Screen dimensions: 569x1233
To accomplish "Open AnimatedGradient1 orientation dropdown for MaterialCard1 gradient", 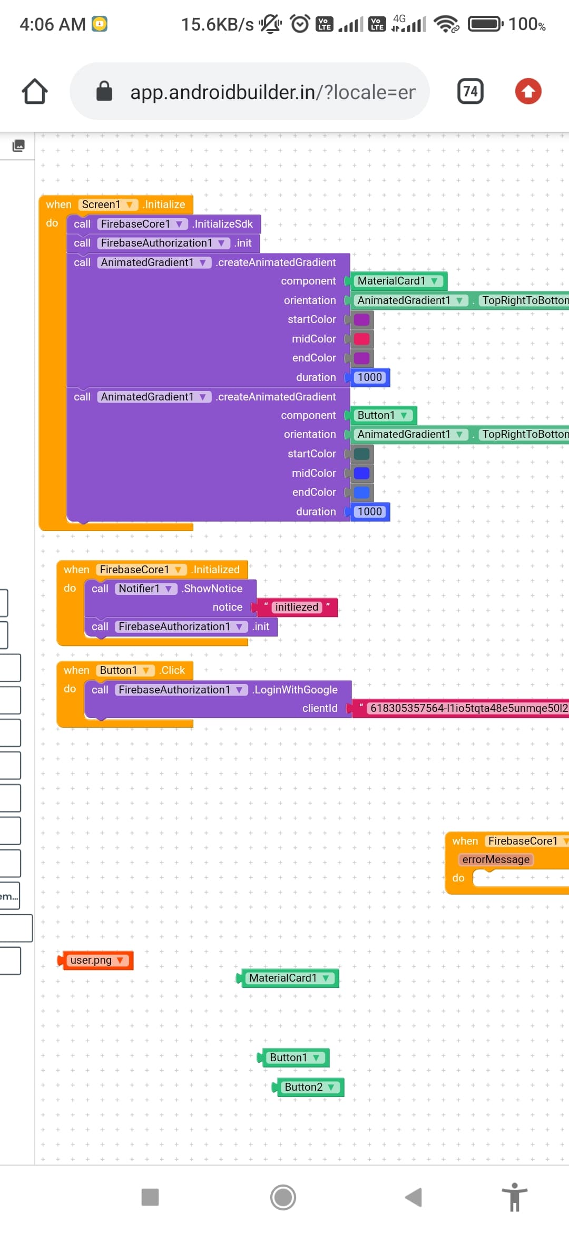I will pos(411,300).
